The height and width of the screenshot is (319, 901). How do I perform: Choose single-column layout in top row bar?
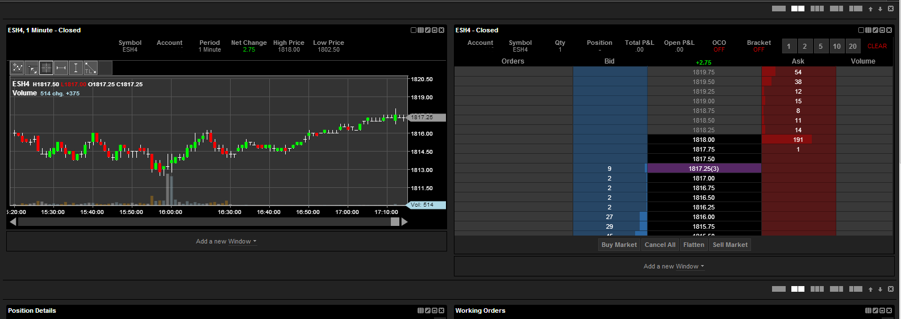pyautogui.click(x=779, y=9)
